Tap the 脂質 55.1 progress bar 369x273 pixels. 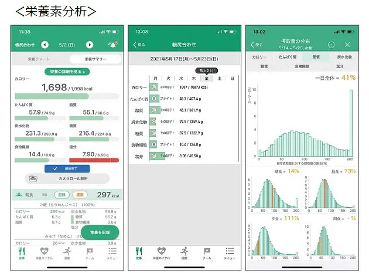tap(94, 118)
